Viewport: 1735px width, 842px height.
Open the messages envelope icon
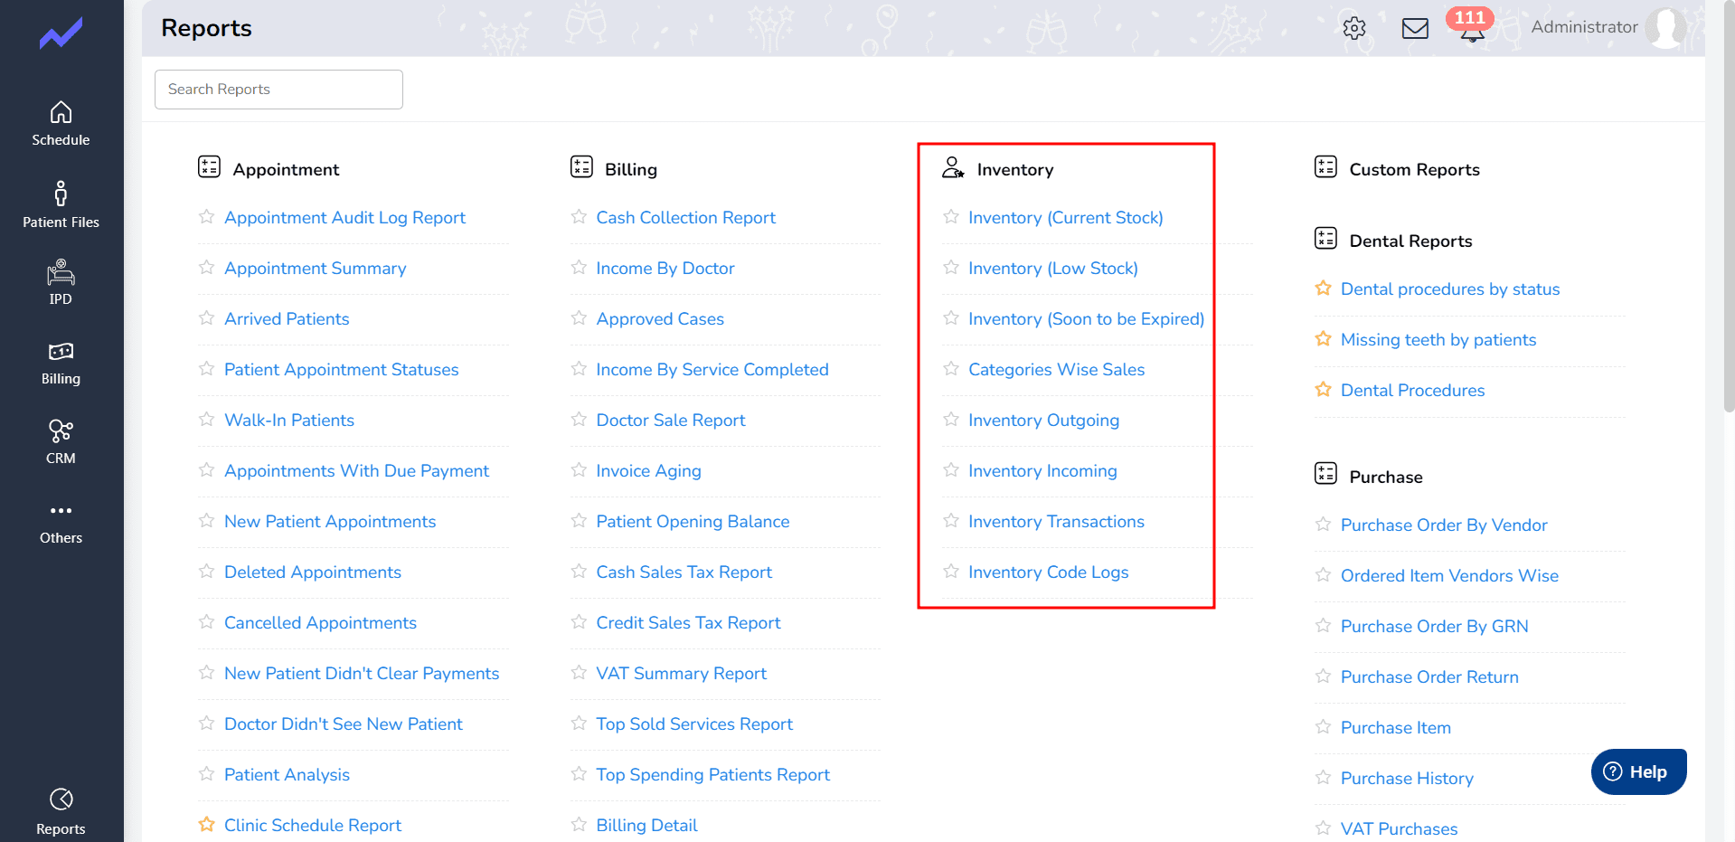tap(1415, 28)
